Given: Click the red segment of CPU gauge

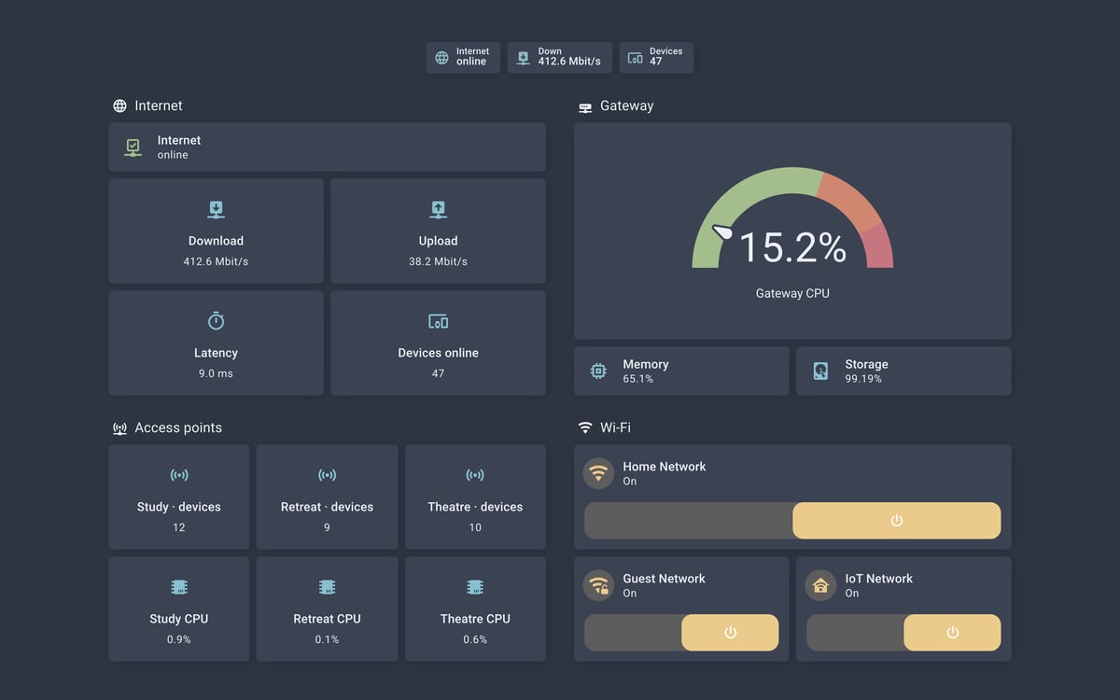Looking at the screenshot, I should point(877,247).
